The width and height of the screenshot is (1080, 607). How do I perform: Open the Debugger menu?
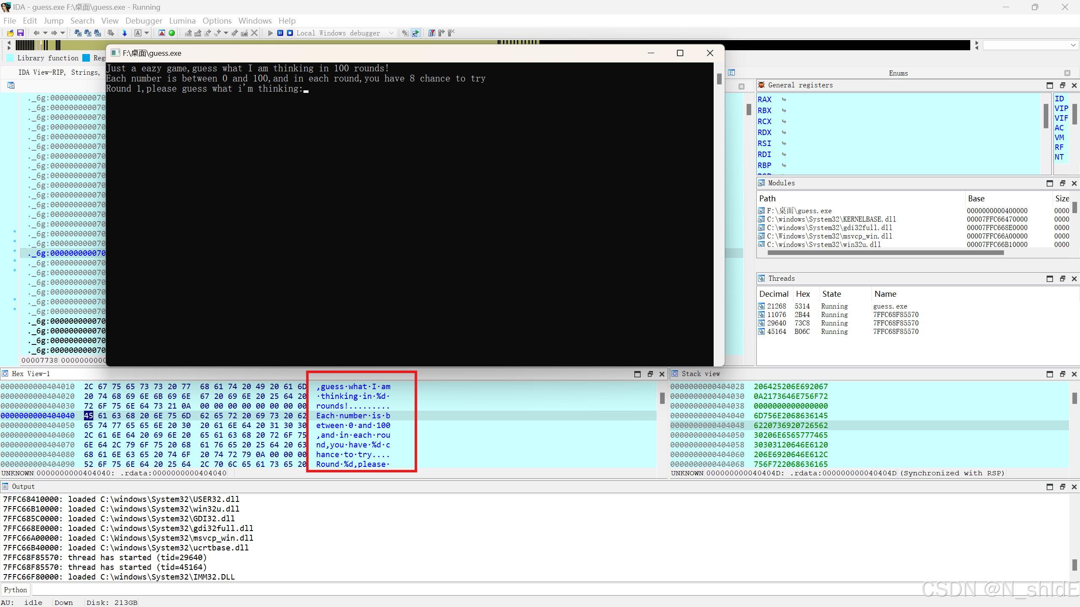point(143,21)
